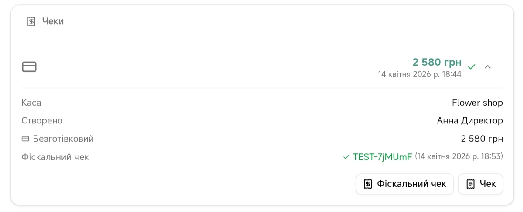Click the Безготівковий payment method label
Viewport: 523px width, 212px height.
click(x=63, y=139)
